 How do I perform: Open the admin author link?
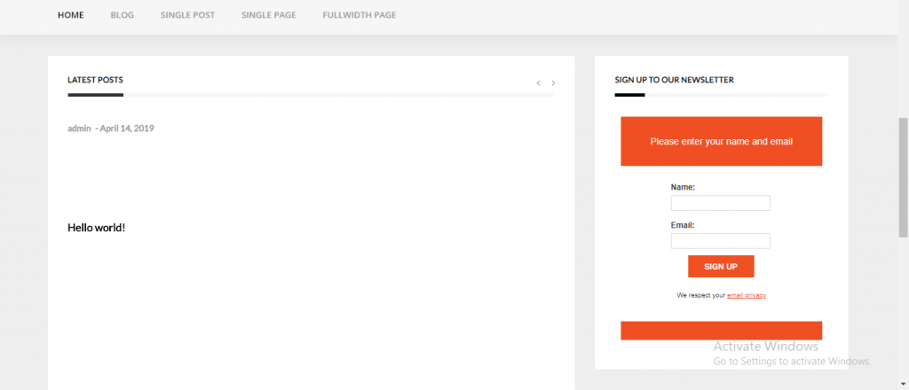79,129
